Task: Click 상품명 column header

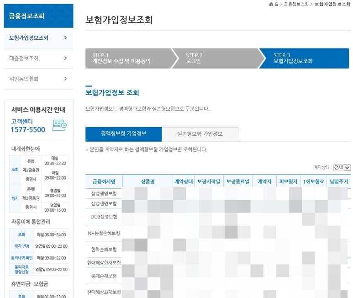Action: (x=148, y=181)
